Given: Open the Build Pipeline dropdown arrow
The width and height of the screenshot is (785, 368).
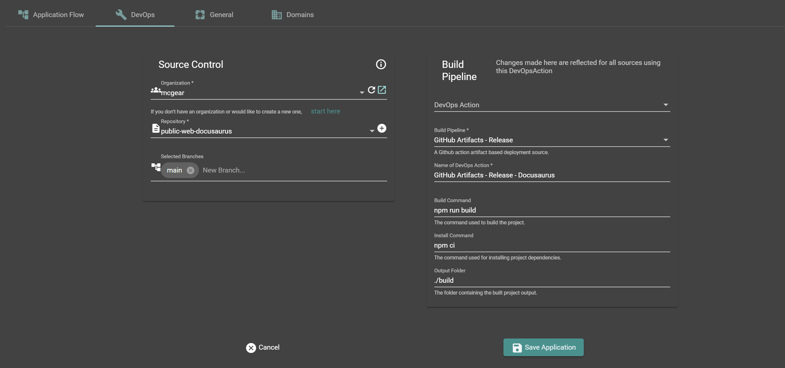Looking at the screenshot, I should pos(666,140).
